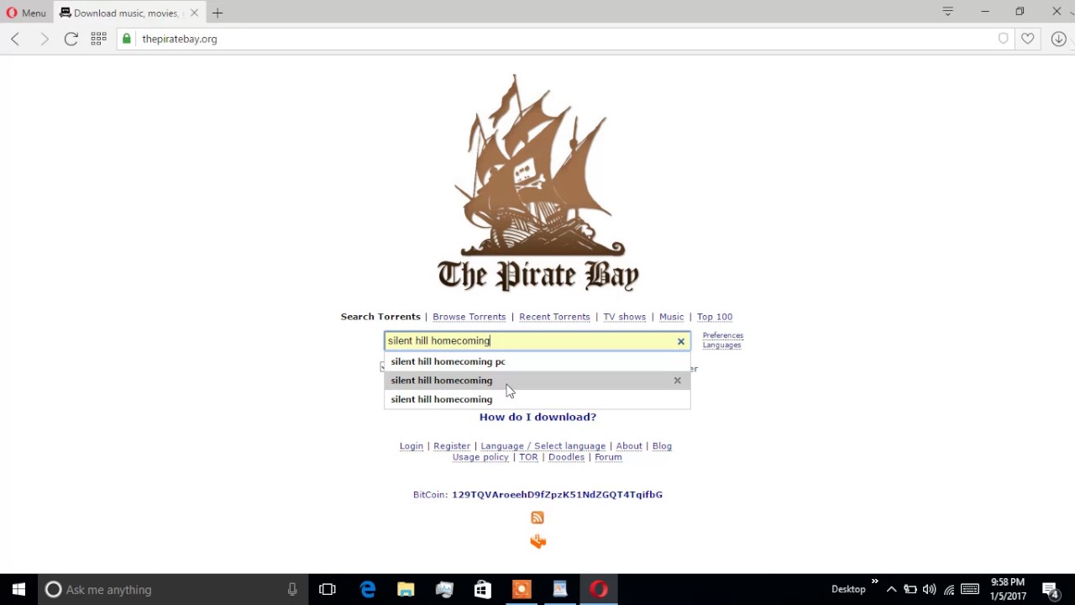This screenshot has height=605, width=1075.
Task: Reload the current page
Action: pyautogui.click(x=71, y=39)
